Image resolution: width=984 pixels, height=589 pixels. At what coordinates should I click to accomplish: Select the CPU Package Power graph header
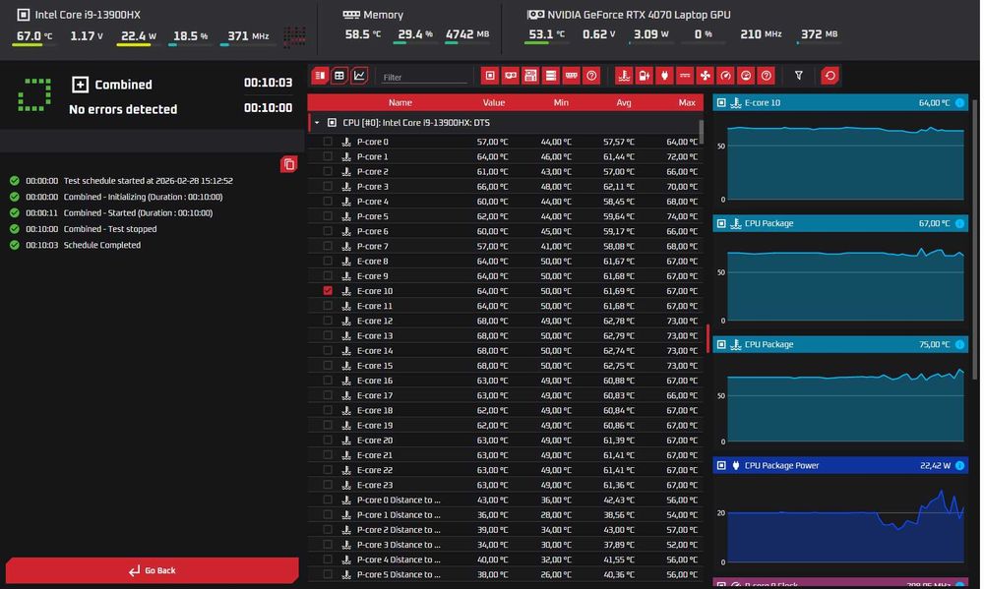point(839,465)
